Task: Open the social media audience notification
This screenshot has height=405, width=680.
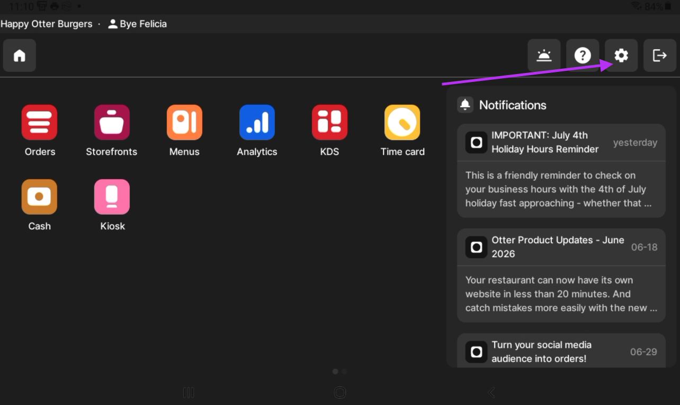Action: click(x=561, y=351)
